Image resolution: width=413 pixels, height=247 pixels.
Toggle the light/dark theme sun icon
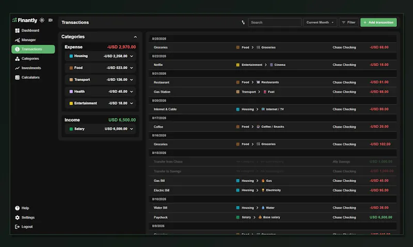point(42,20)
